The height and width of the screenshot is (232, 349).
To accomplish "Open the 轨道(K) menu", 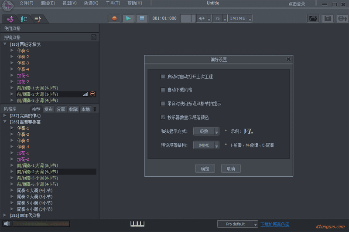I will [91, 3].
